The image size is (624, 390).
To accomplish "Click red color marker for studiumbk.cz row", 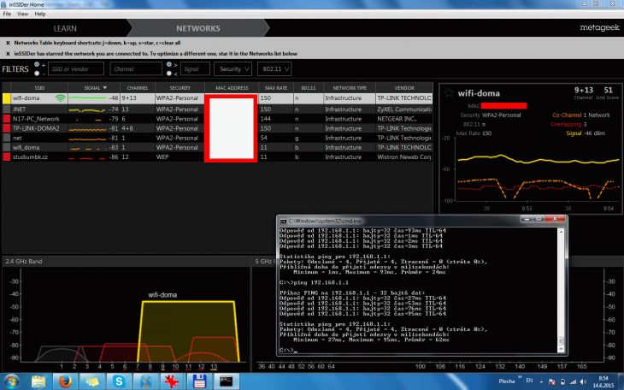I will (6, 157).
